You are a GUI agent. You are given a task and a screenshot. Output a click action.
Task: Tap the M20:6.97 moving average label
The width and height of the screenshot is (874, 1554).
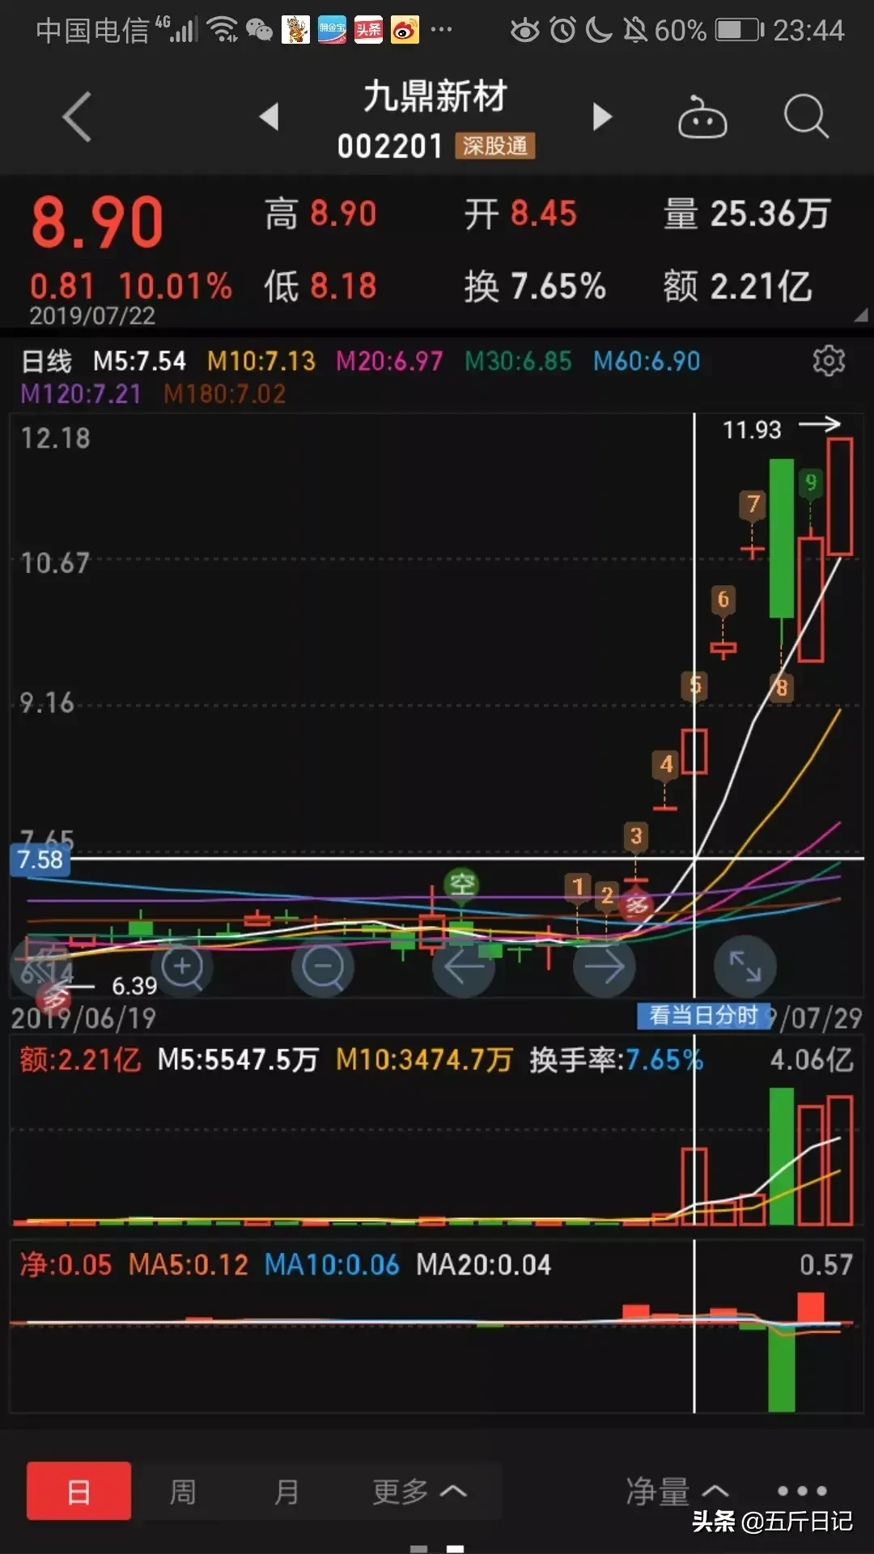(x=389, y=361)
